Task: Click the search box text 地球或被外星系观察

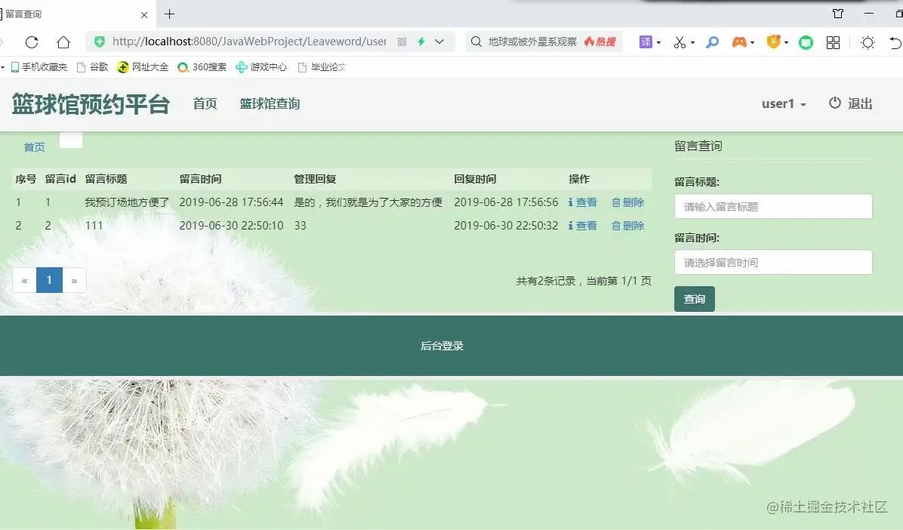Action: (x=532, y=42)
